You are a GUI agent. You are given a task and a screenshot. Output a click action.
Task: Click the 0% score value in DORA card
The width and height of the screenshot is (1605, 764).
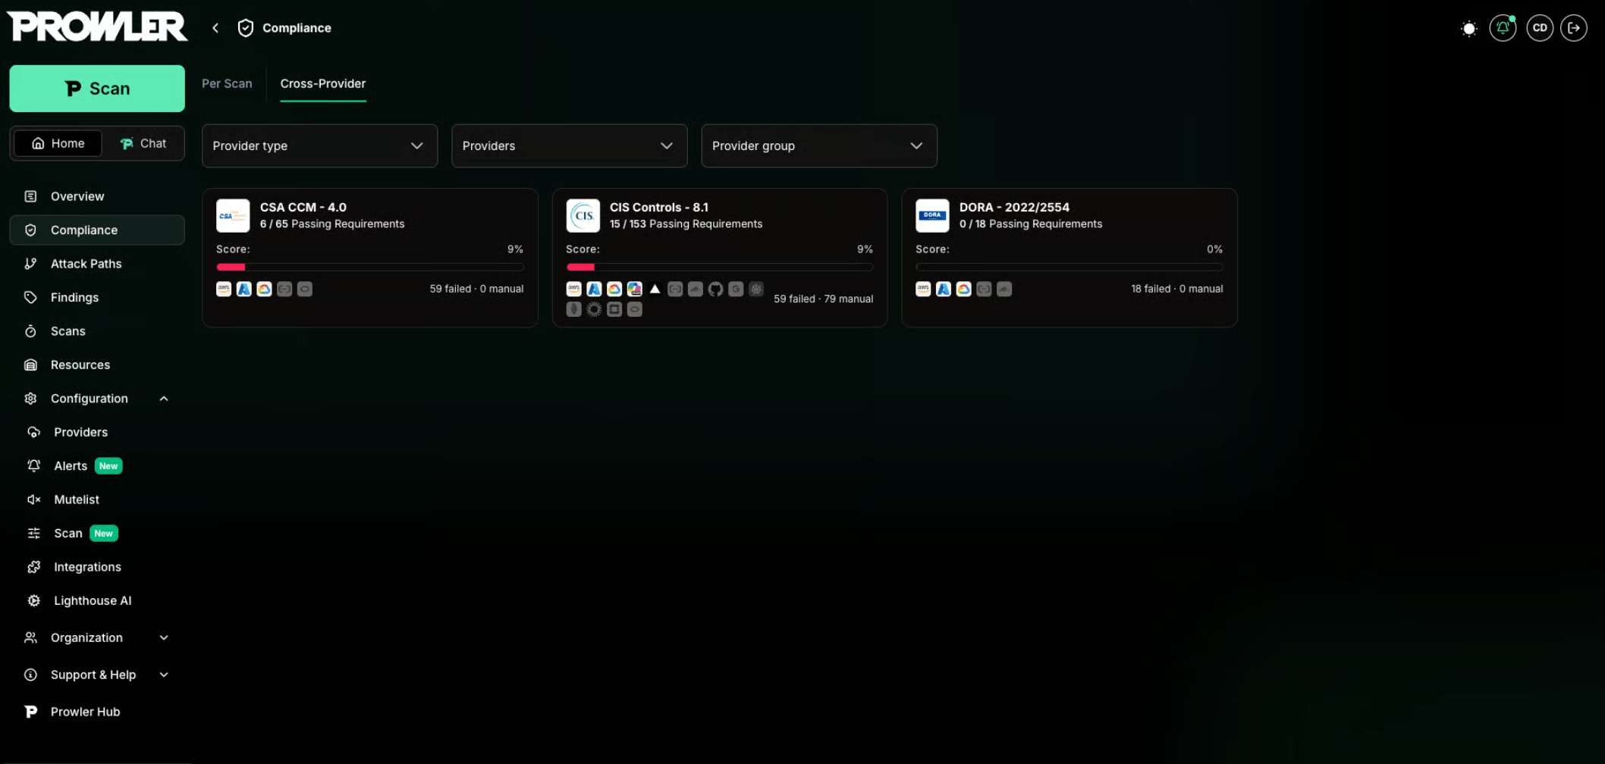[1214, 249]
